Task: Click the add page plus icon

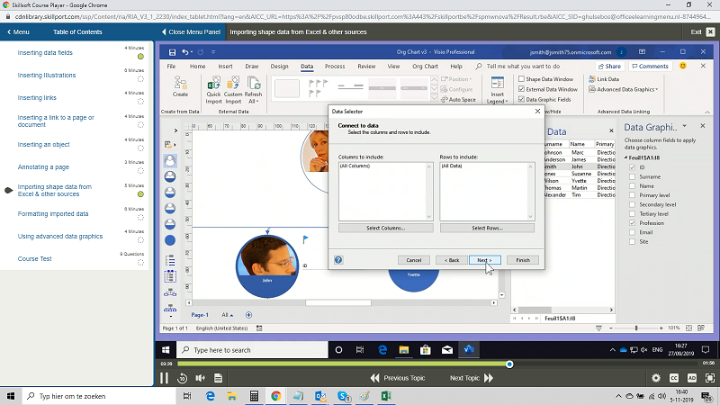Action: click(248, 315)
